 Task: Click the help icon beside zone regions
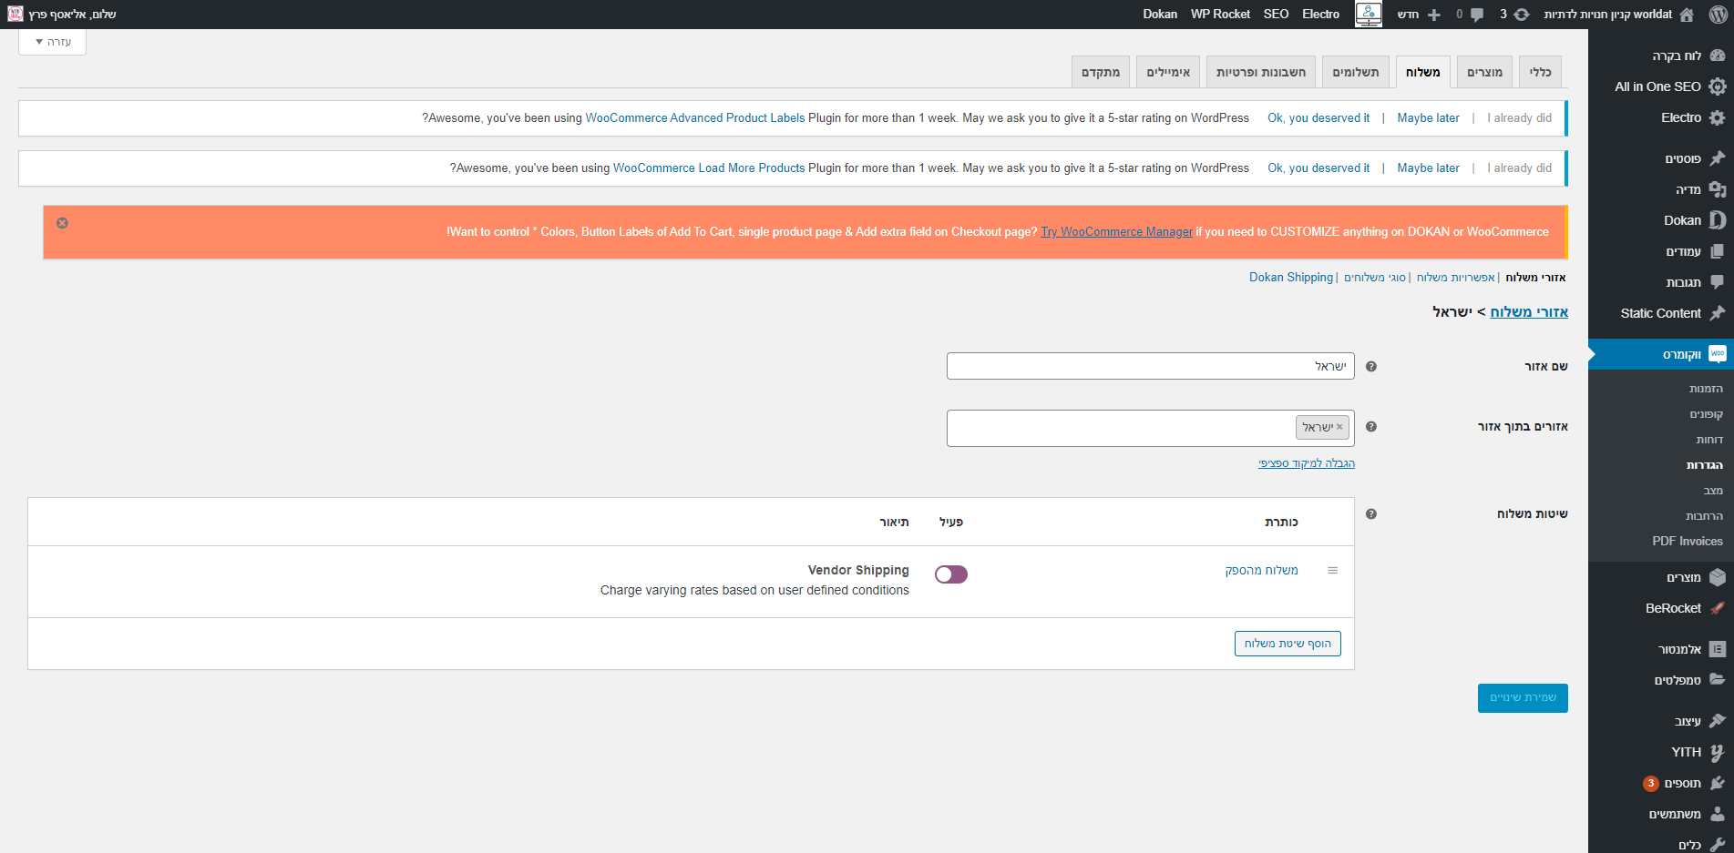point(1371,427)
